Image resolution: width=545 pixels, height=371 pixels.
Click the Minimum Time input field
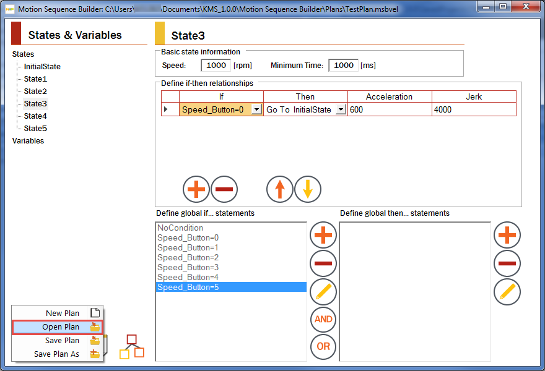pos(343,66)
